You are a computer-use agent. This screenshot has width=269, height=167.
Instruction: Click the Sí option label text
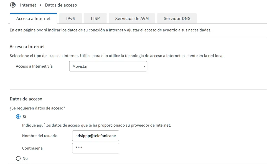point(24,117)
